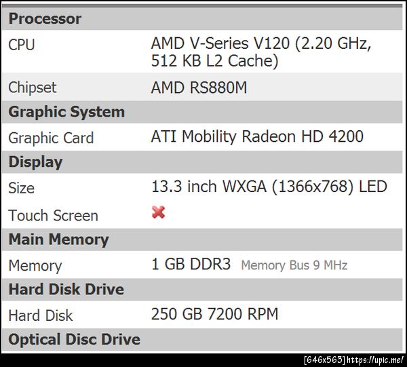Click the ATI Mobility Radeon HD 4200 text

tap(257, 136)
